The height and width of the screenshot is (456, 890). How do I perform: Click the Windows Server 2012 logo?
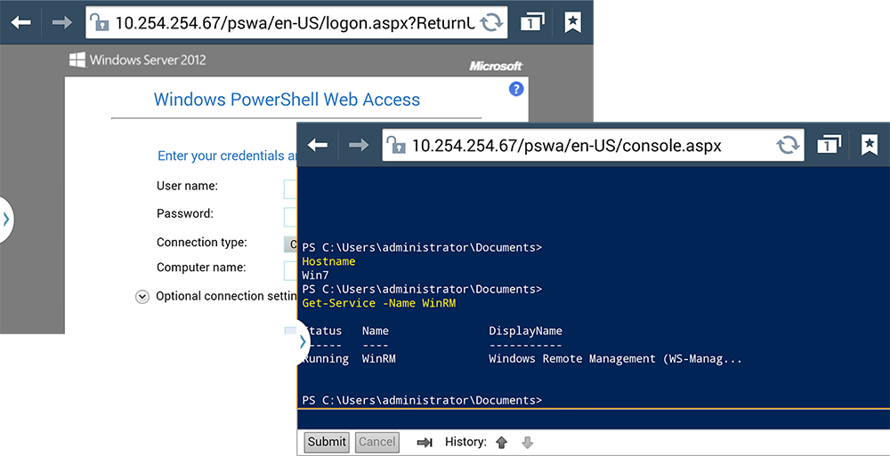[x=137, y=60]
